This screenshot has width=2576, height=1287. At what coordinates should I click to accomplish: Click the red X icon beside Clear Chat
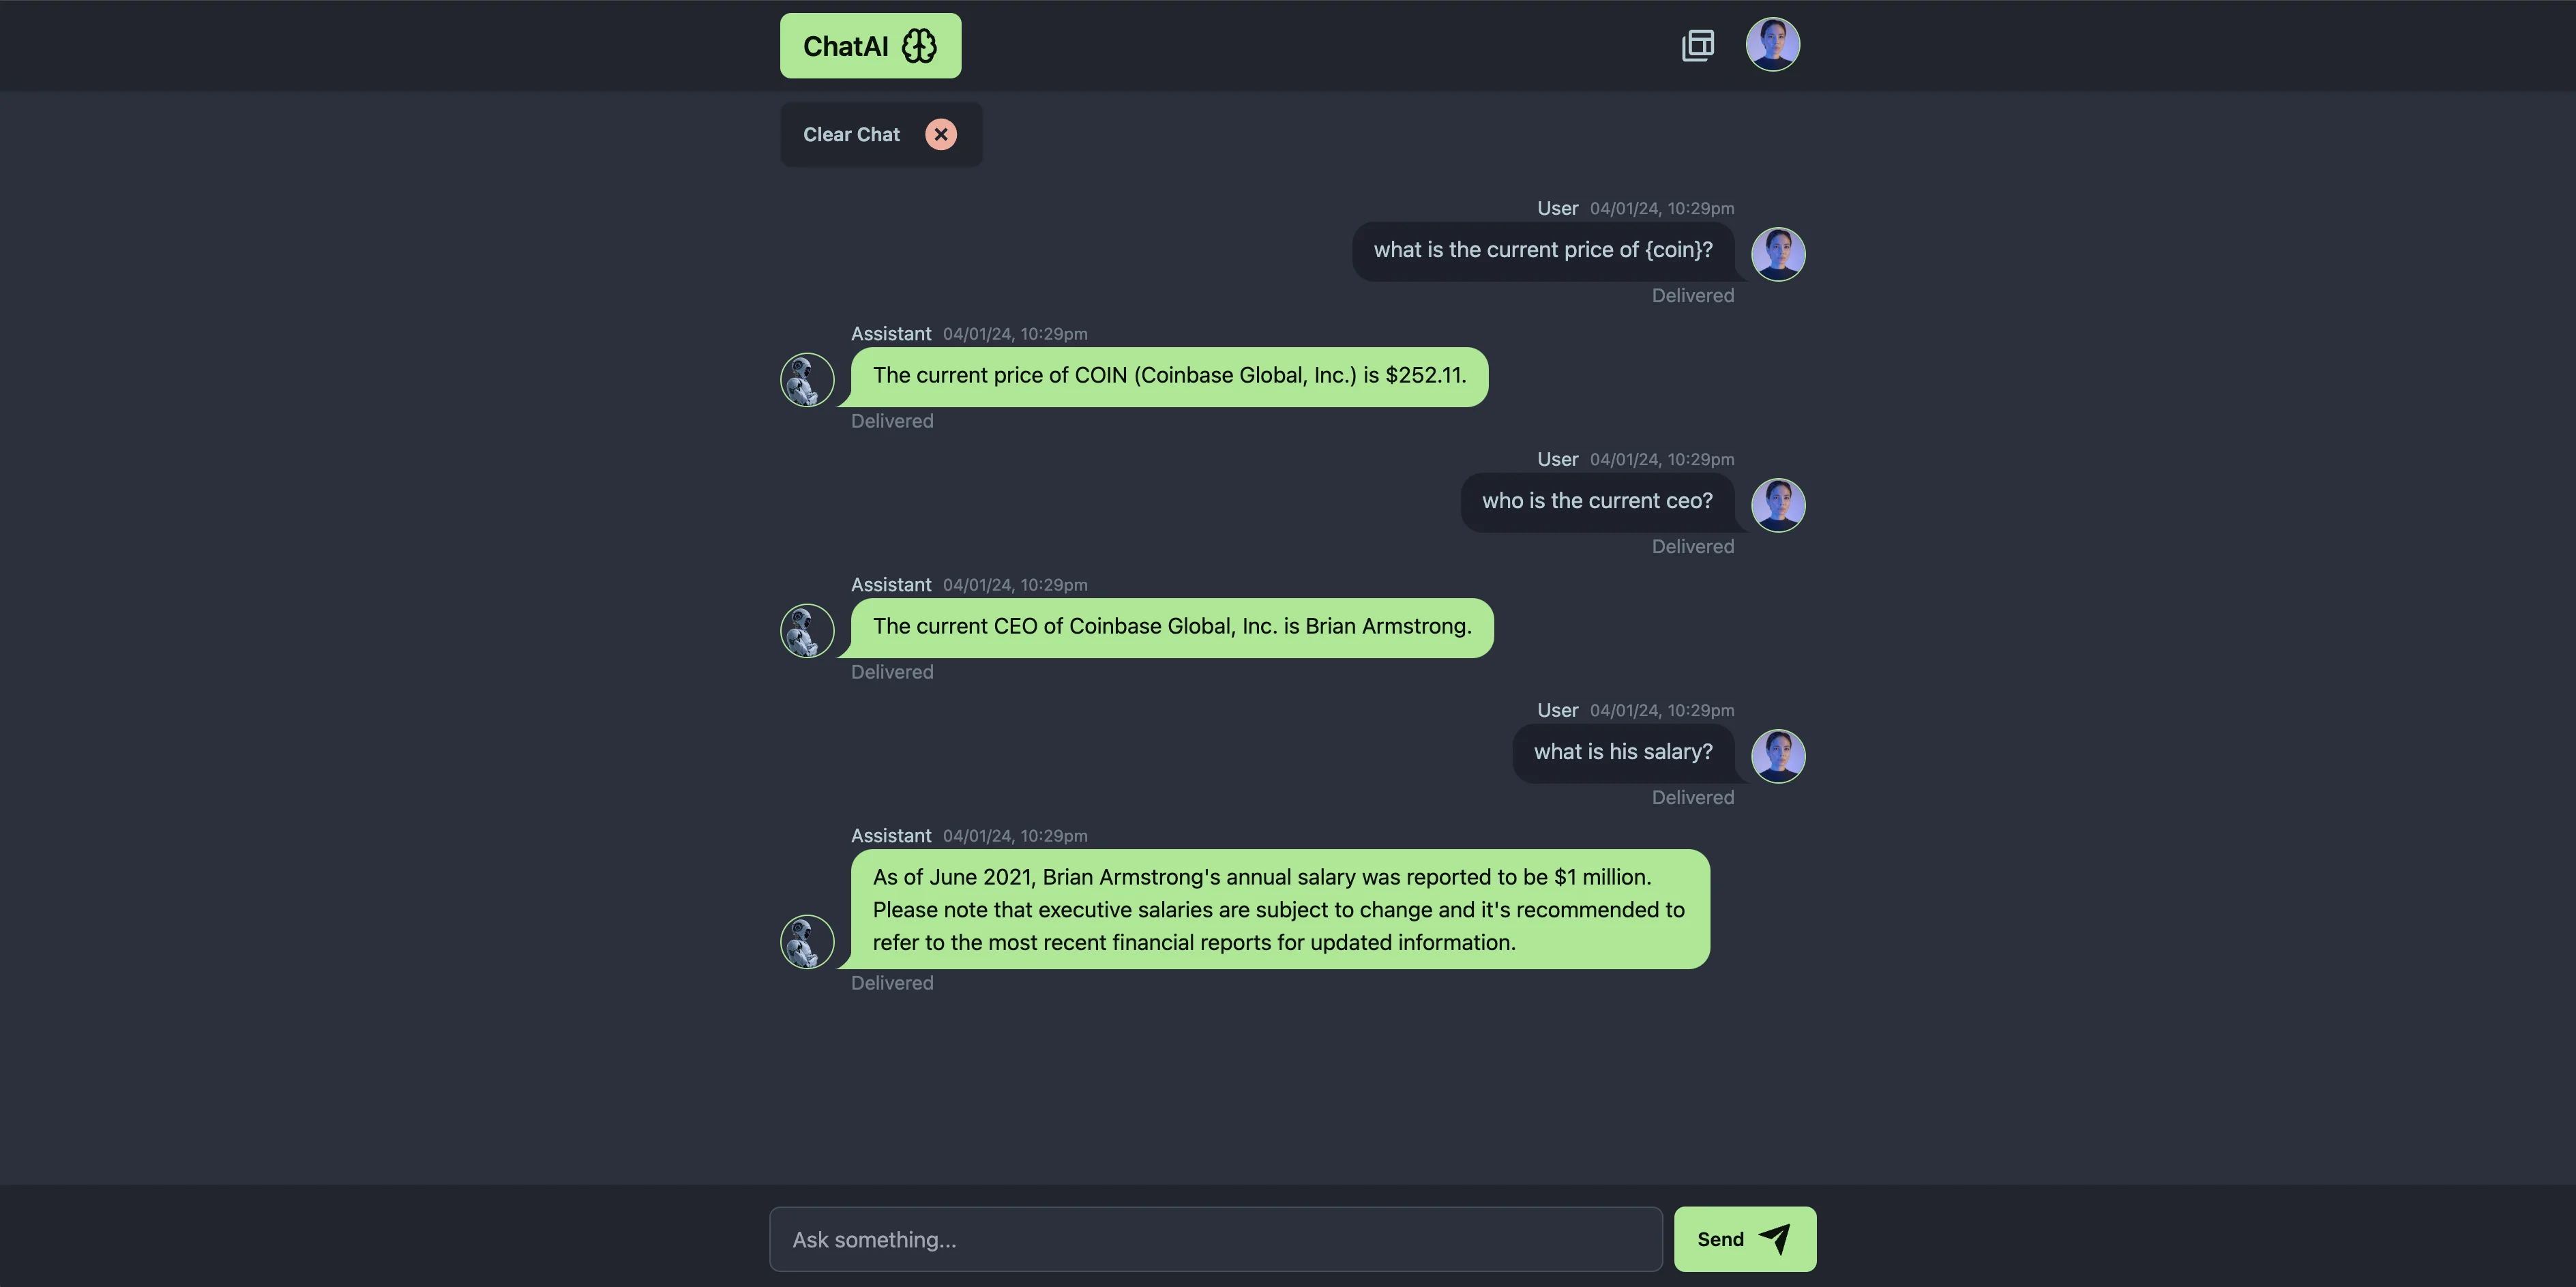940,135
